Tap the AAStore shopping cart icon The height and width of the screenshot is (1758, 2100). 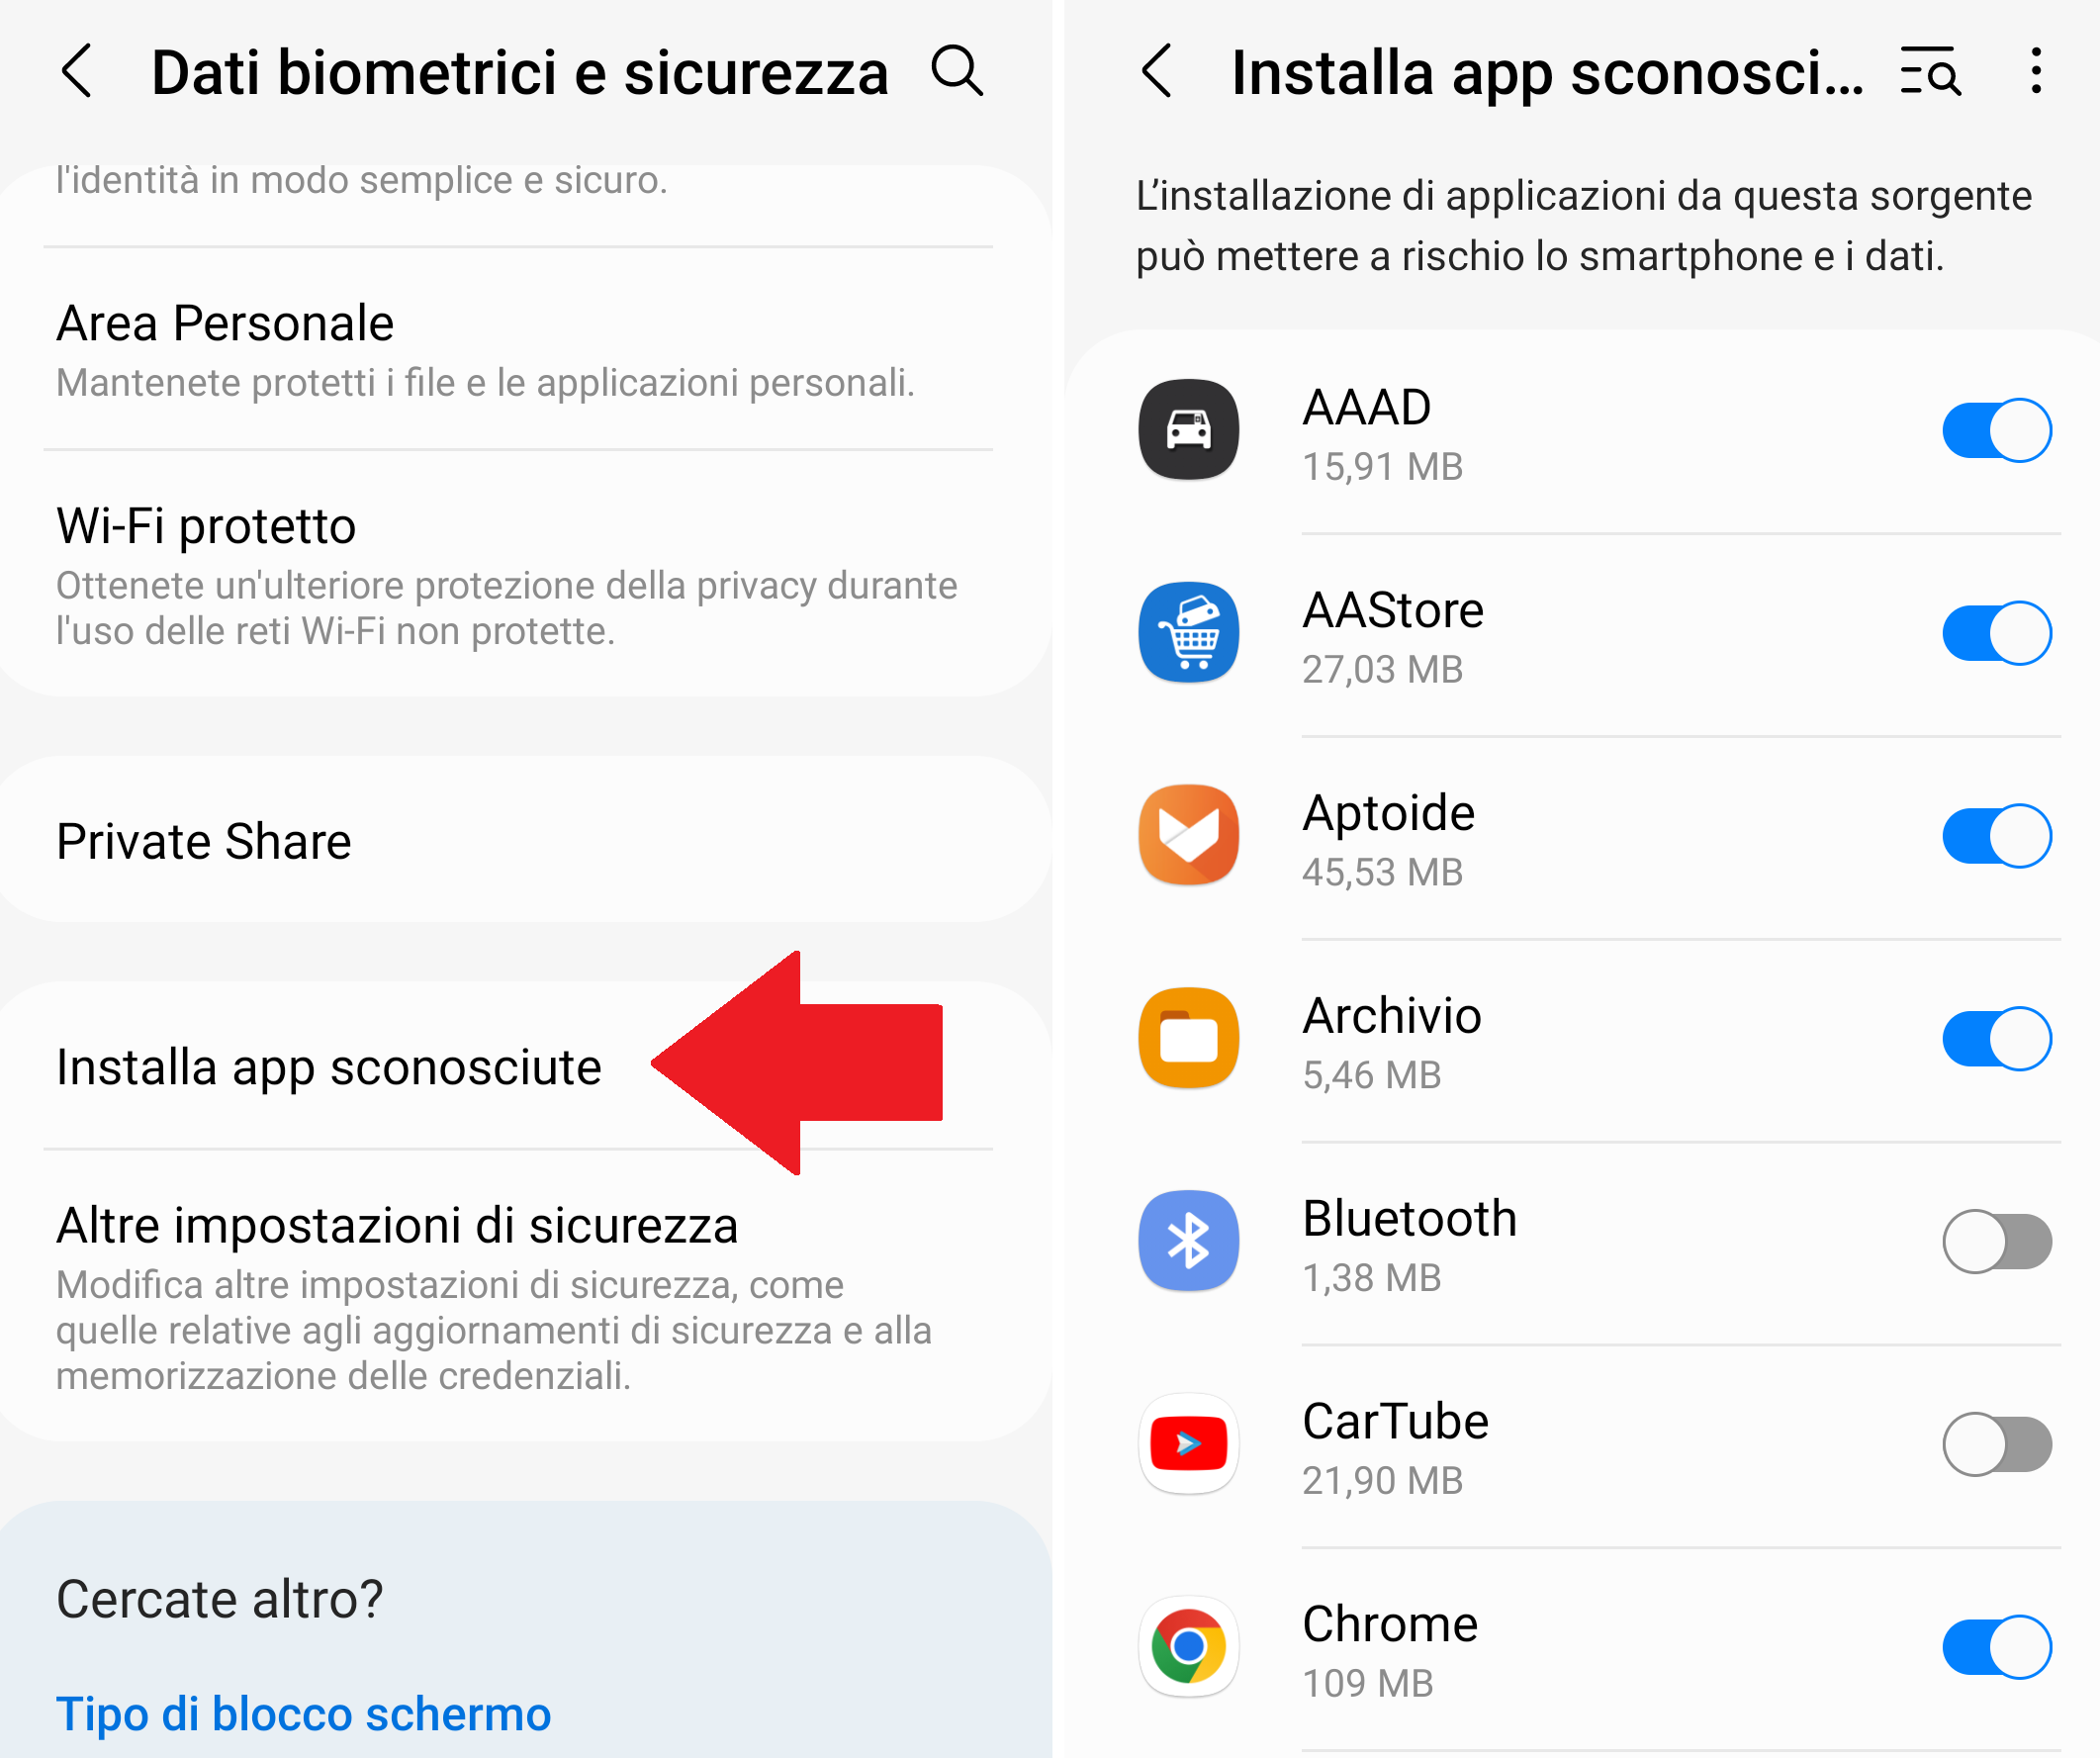[1188, 633]
